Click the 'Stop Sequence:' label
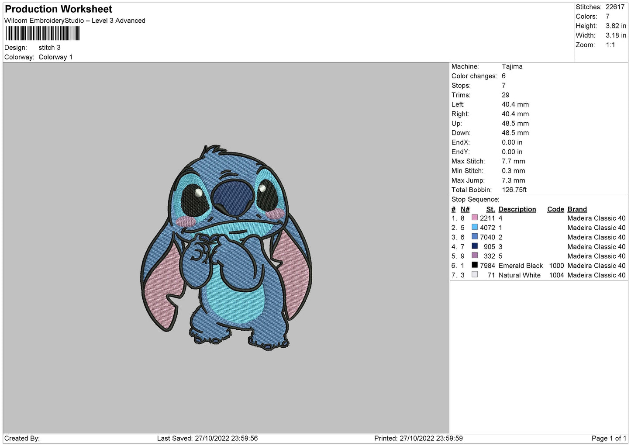Image resolution: width=631 pixels, height=446 pixels. point(475,200)
